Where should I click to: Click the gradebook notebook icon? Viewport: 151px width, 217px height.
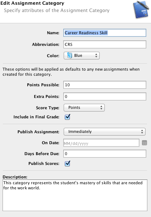(141, 9)
